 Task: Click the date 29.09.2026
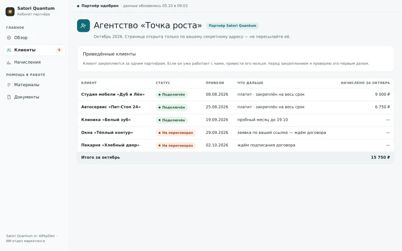pos(217,133)
